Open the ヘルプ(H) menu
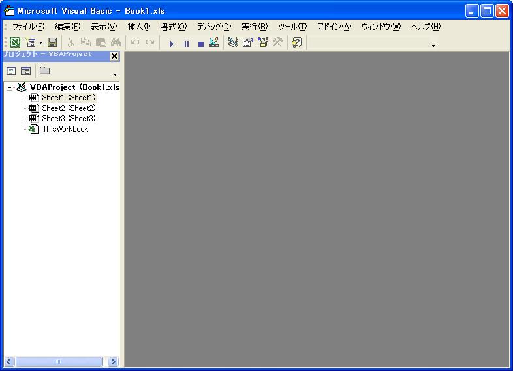513x371 pixels. coord(426,27)
